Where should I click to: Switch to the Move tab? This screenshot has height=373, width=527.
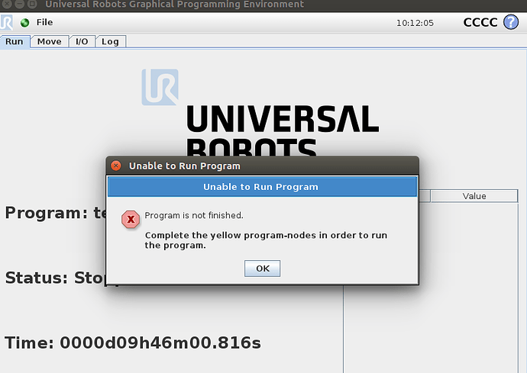click(x=50, y=42)
